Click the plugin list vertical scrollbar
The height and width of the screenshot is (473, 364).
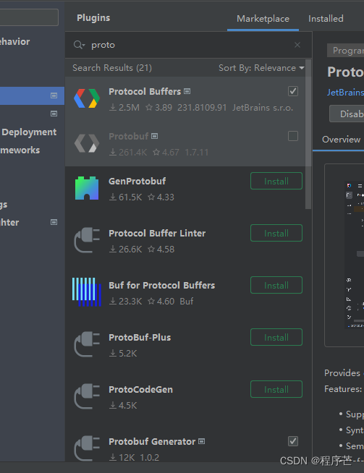click(x=308, y=135)
